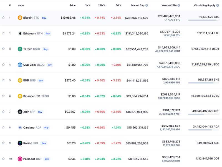Toggle the watchlist star for Ethereum
Image resolution: width=222 pixels, height=167 pixels.
pyautogui.click(x=3, y=33)
